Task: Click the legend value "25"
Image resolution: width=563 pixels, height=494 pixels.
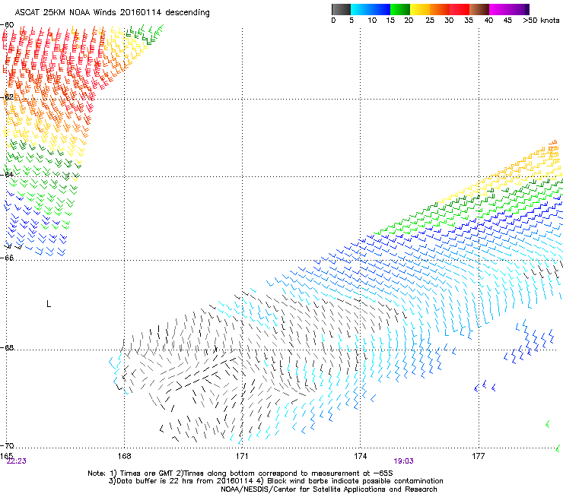Action: pos(430,21)
